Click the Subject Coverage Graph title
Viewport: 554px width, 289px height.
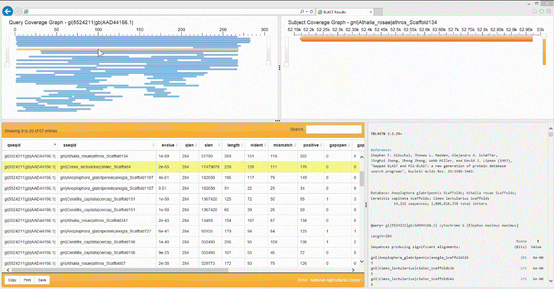coord(363,22)
